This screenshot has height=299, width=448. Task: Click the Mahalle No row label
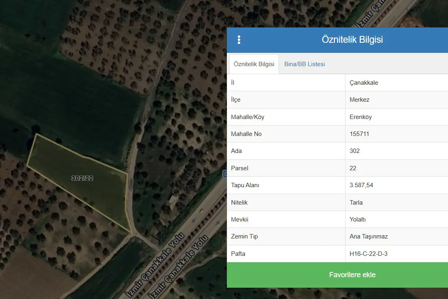pos(246,134)
